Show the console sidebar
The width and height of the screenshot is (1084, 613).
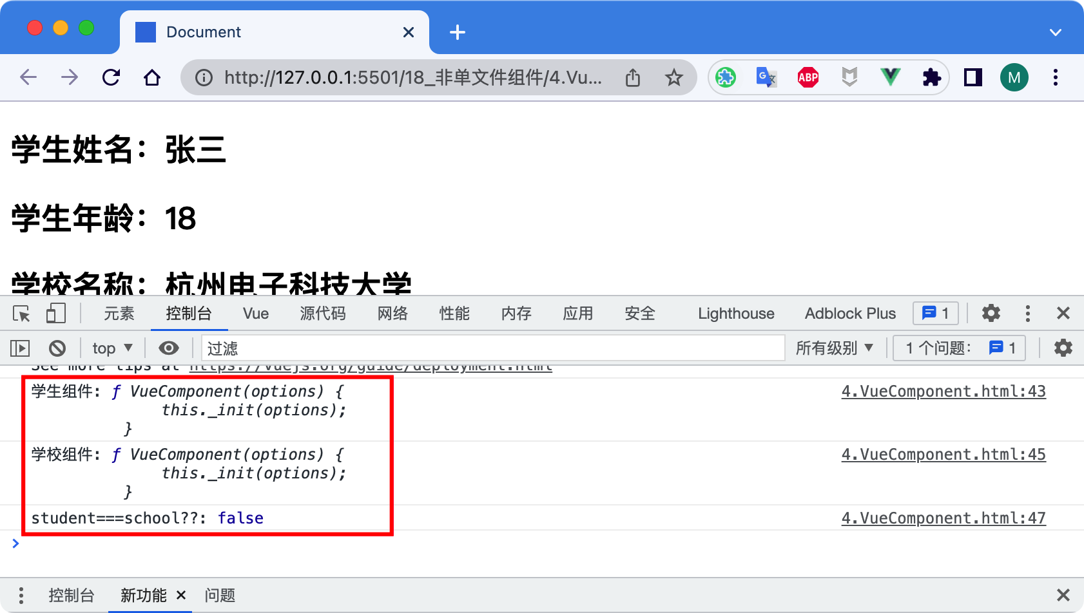tap(21, 348)
